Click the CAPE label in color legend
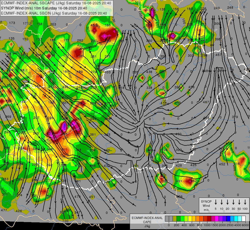This screenshot has width=250, height=230. 147,222
